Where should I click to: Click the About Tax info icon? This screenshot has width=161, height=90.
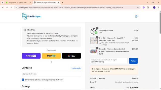pos(25,30)
